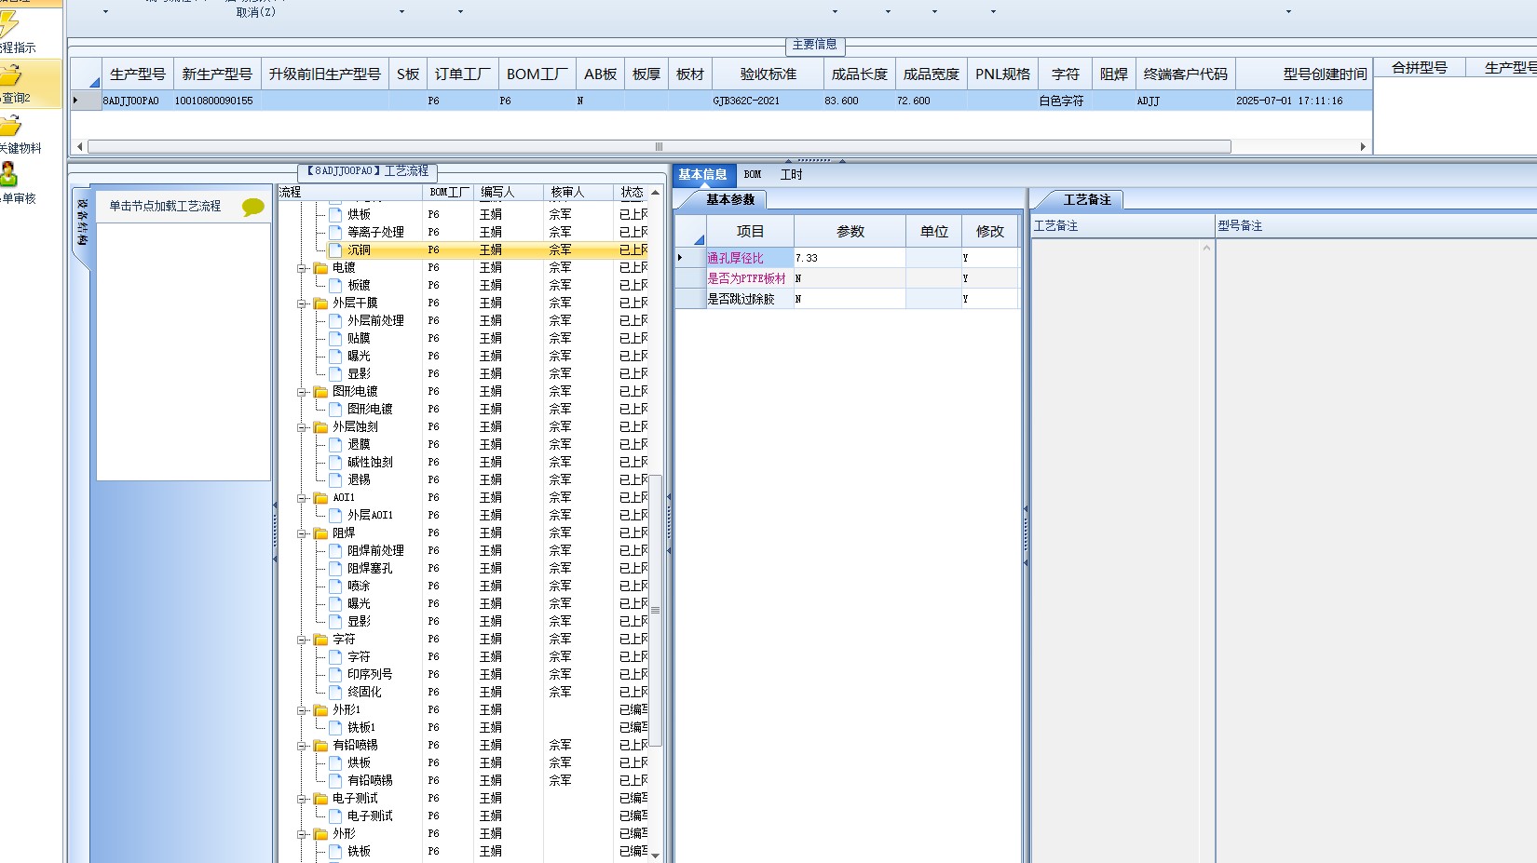This screenshot has width=1537, height=863.
Task: Click the 外层干膜 folder icon
Action: pyautogui.click(x=321, y=303)
